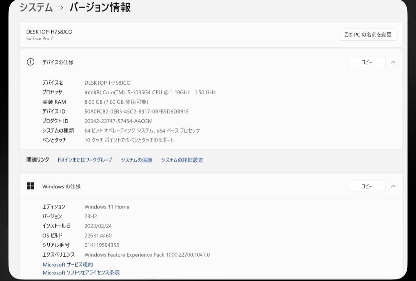Collapse the Windows の仕様 section
Image resolution: width=416 pixels, height=281 pixels.
click(393, 186)
